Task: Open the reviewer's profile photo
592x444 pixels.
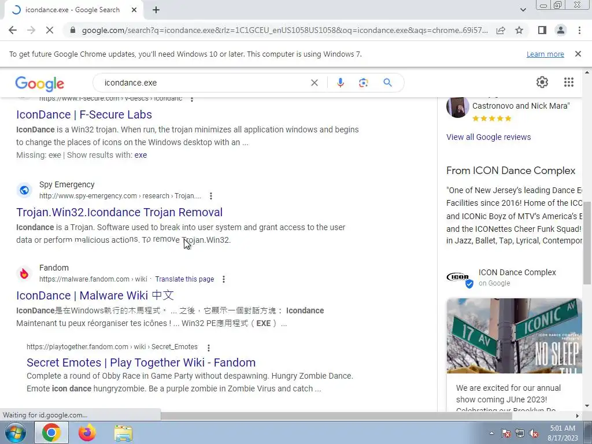Action: tap(458, 107)
